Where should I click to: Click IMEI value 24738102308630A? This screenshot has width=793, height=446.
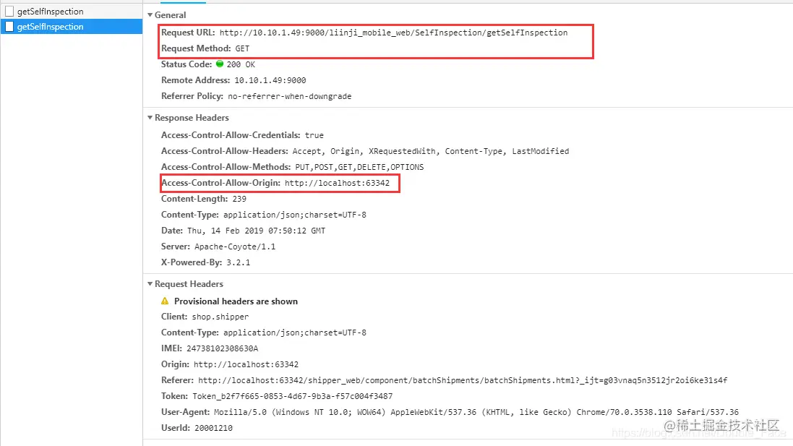(223, 348)
